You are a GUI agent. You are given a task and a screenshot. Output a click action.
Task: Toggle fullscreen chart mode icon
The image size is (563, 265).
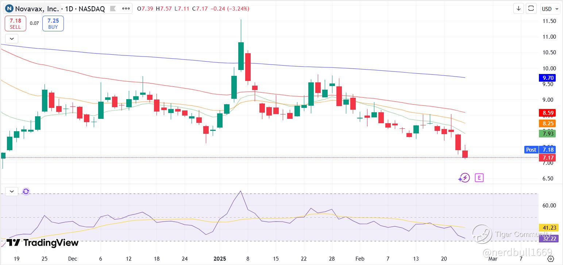coord(531,8)
